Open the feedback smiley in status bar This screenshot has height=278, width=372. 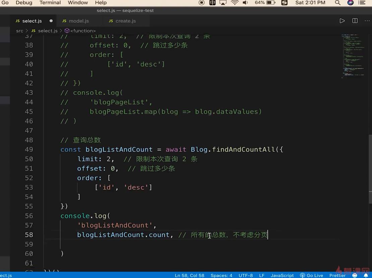pos(355,275)
